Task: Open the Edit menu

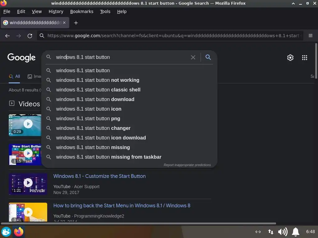Action: tap(21, 11)
